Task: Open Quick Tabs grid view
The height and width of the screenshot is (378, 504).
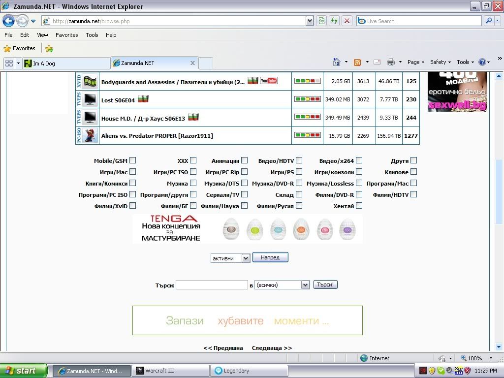Action: coord(9,63)
